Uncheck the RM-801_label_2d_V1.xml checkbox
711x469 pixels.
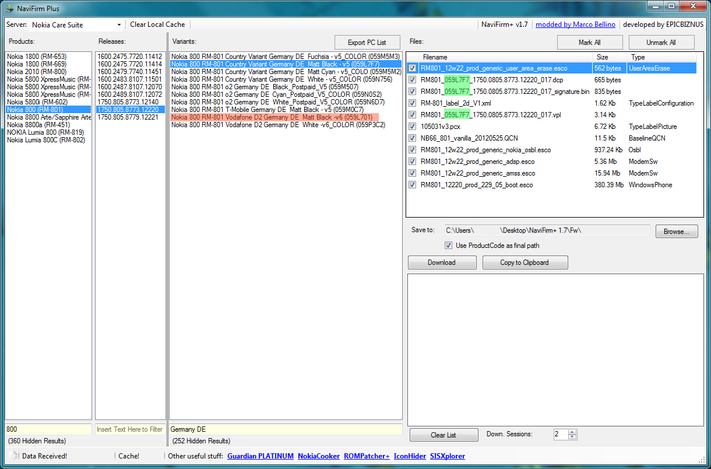click(413, 103)
